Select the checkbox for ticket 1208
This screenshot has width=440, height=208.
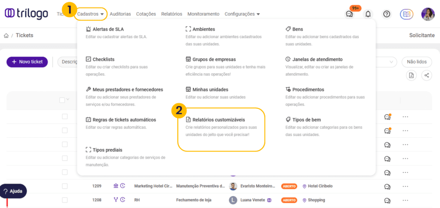(x=65, y=200)
